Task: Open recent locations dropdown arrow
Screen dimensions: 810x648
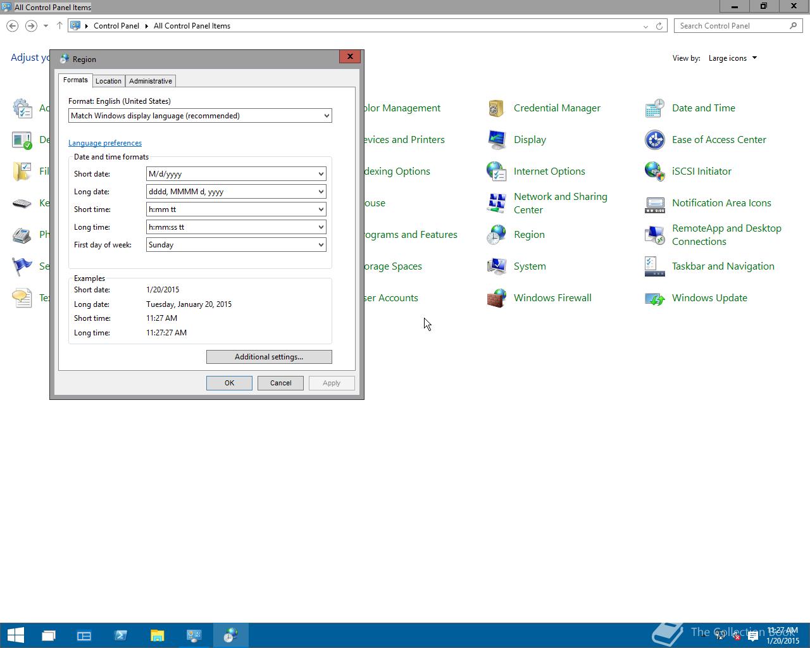Action: click(x=46, y=26)
